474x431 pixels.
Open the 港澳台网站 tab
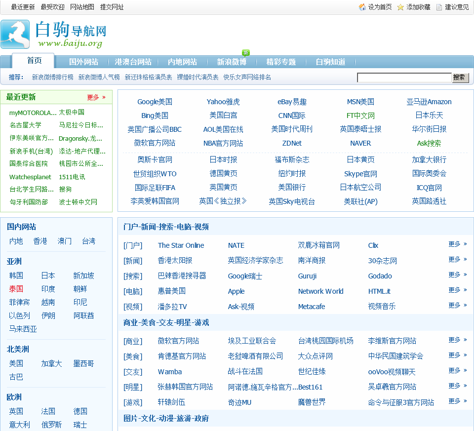pos(133,62)
